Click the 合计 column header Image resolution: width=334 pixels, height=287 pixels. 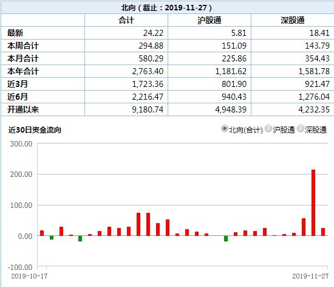click(x=126, y=20)
